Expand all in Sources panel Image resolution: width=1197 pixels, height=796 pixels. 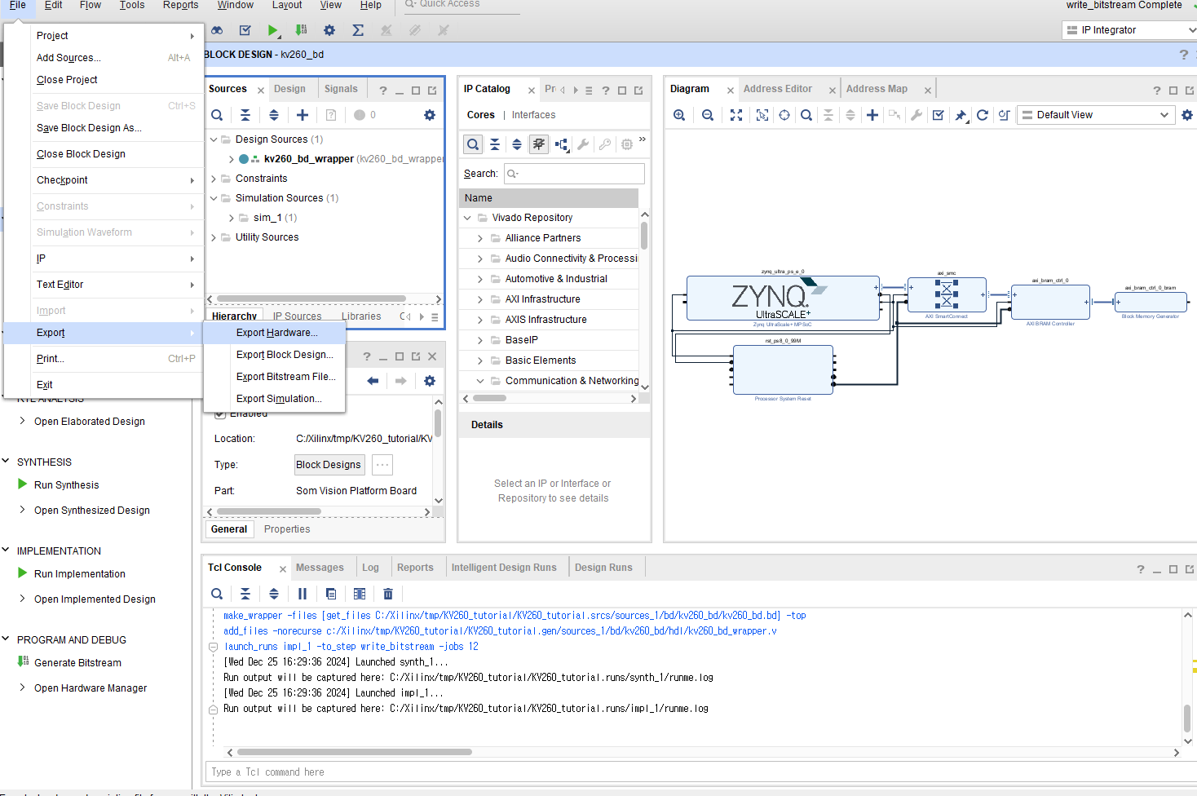coord(274,115)
